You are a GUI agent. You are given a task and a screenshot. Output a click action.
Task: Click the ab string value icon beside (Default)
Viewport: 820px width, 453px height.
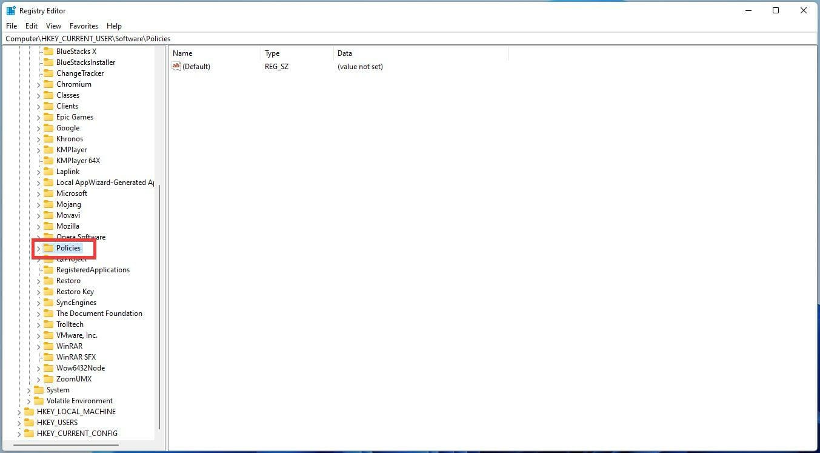click(x=175, y=66)
